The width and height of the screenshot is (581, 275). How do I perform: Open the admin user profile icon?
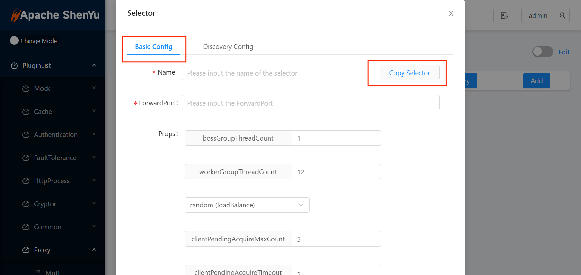(562, 15)
